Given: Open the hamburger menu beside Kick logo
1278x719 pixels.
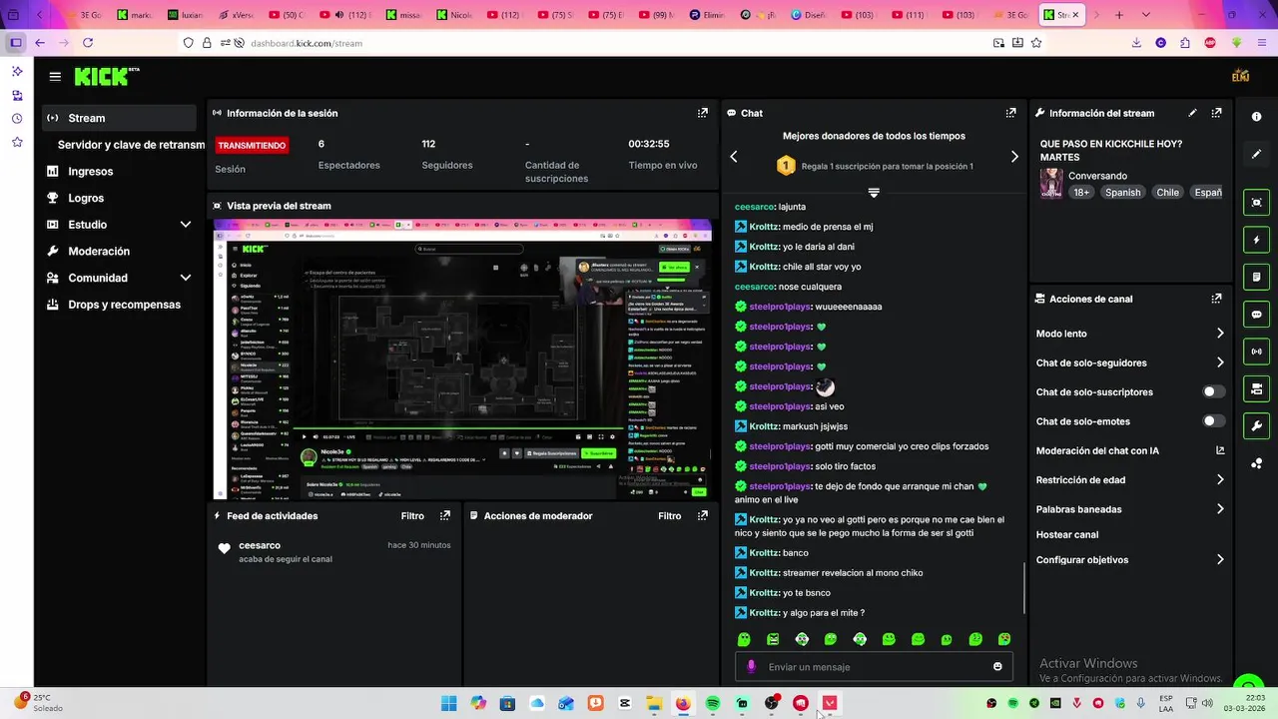Looking at the screenshot, I should [55, 76].
